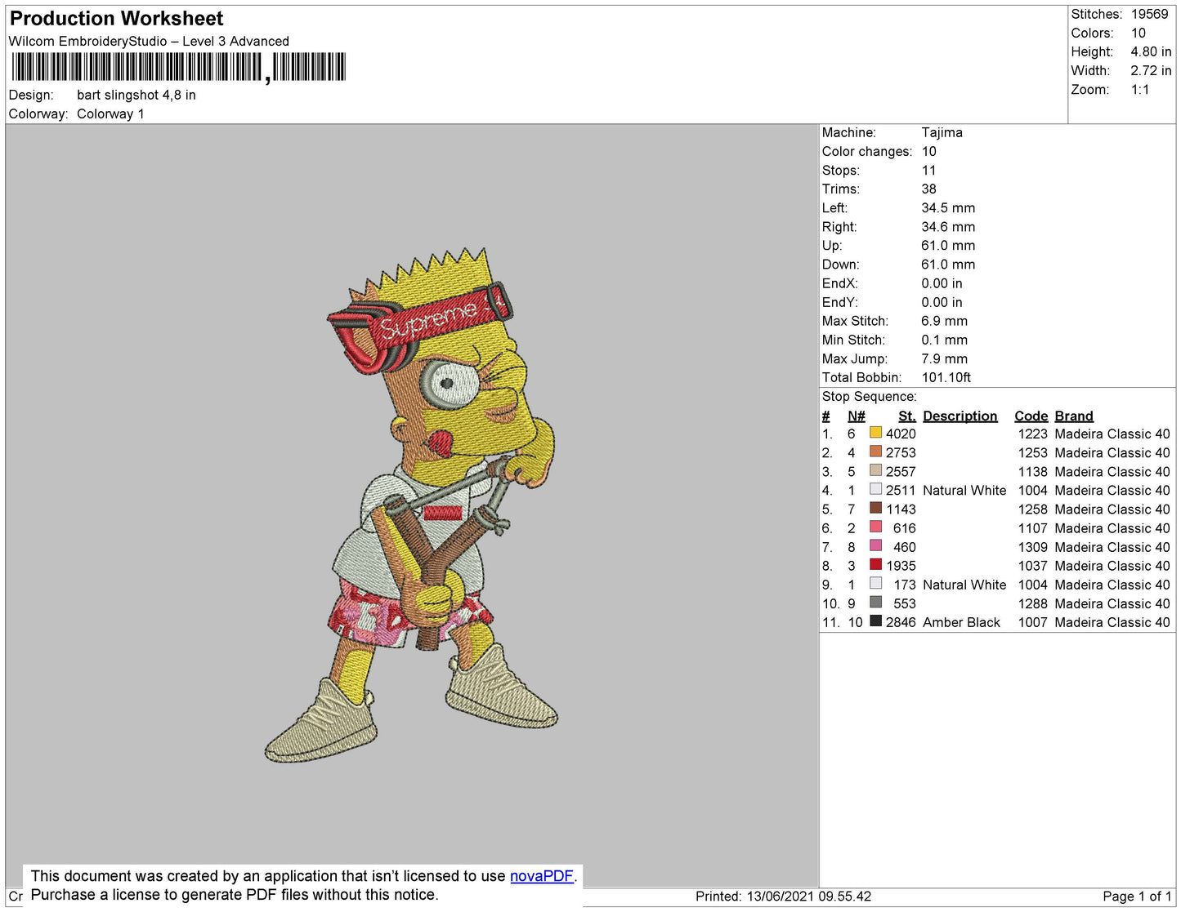Click the white swatch with 173 stitches
The height and width of the screenshot is (912, 1181).
(875, 583)
